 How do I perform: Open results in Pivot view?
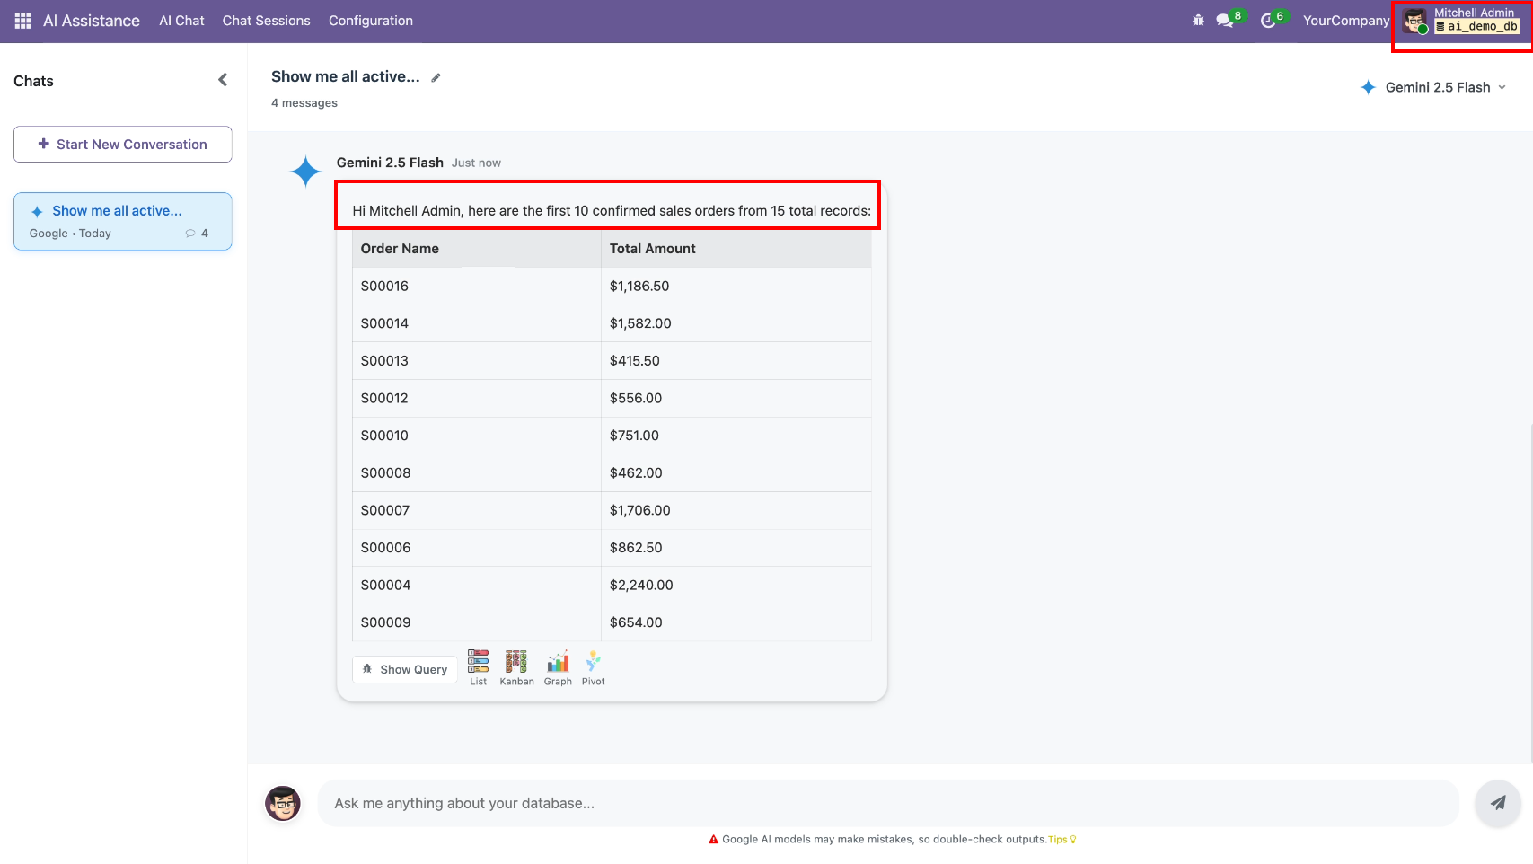pyautogui.click(x=594, y=668)
